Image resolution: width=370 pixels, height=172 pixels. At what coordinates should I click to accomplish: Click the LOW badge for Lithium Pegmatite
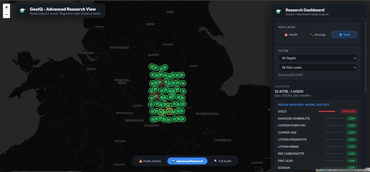[x=352, y=140]
